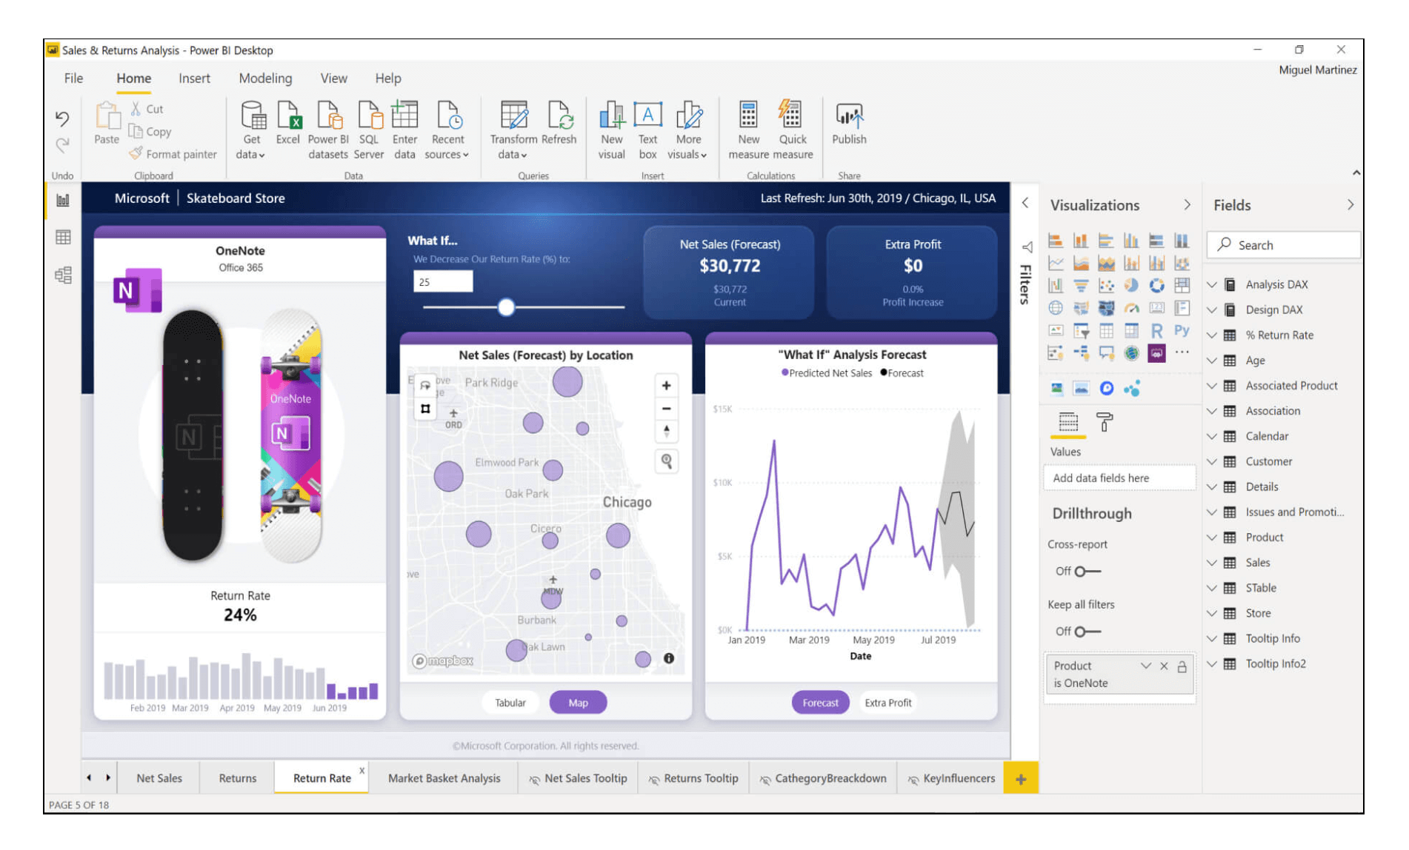This screenshot has width=1409, height=850.
Task: Expand the Analysis DAX field group
Action: coord(1212,285)
